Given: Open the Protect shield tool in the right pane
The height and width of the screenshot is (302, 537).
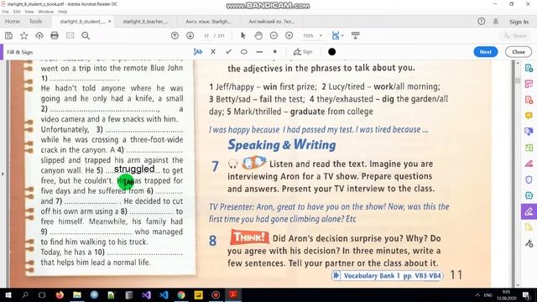Looking at the screenshot, I should pyautogui.click(x=529, y=180).
